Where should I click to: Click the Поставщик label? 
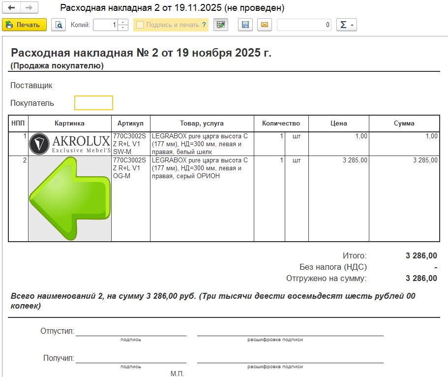click(x=31, y=86)
